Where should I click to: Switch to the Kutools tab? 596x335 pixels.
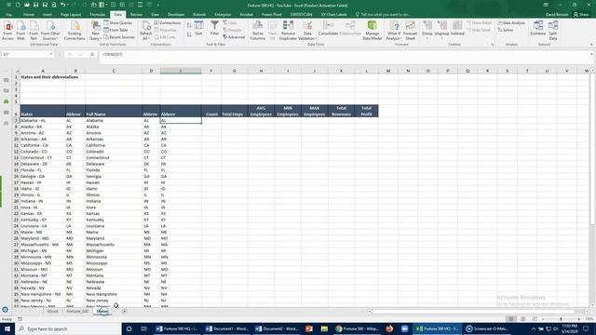pos(199,15)
